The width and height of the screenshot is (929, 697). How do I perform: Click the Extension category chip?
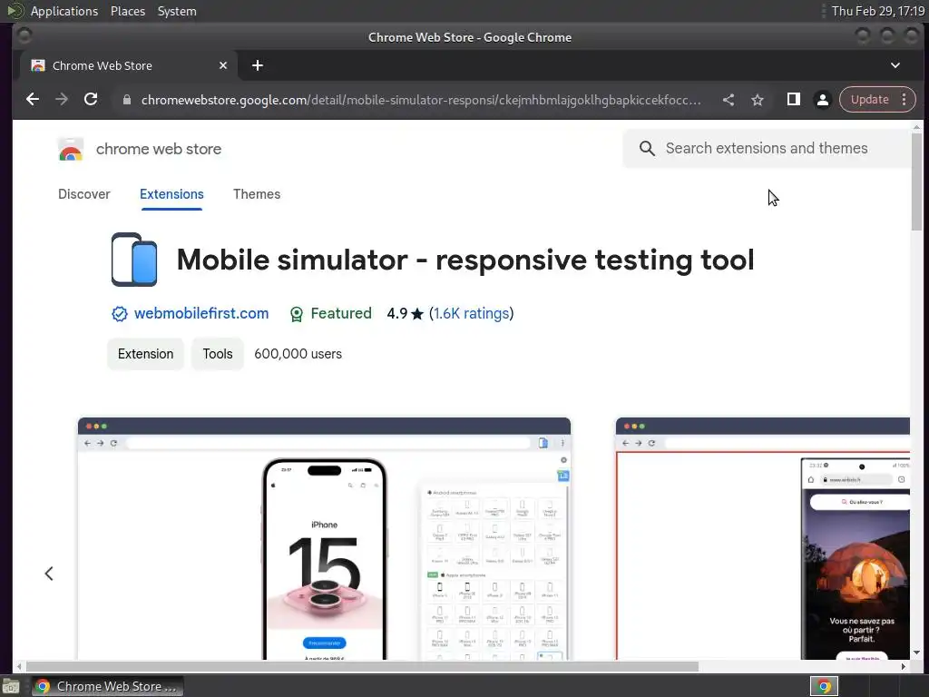point(146,354)
